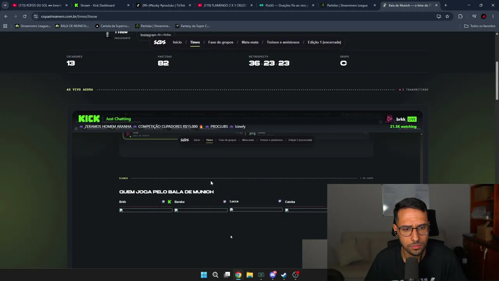Open the Chrome profile avatar
The width and height of the screenshot is (499, 281).
point(484,16)
